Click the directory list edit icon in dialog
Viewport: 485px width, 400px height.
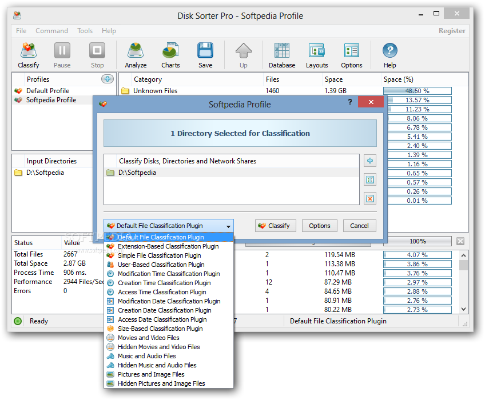click(370, 179)
